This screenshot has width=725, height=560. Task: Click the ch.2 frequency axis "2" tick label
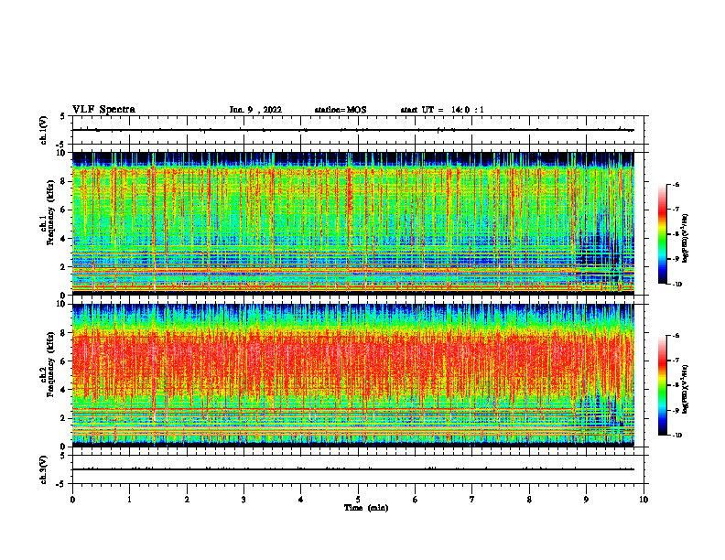64,418
